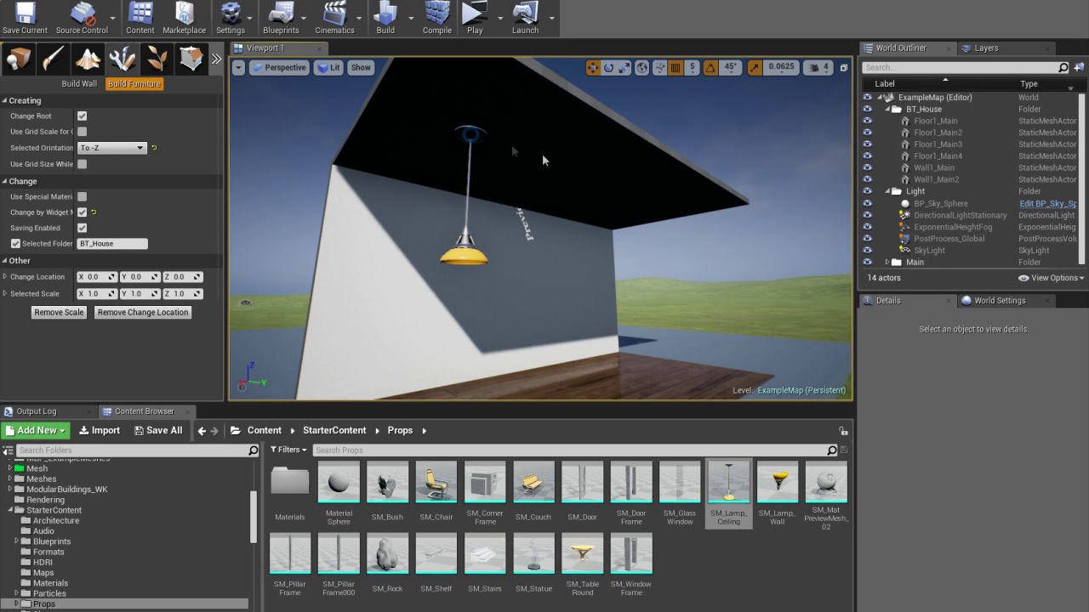Select the SM_Couch asset thumbnail
The height and width of the screenshot is (612, 1089).
click(533, 483)
